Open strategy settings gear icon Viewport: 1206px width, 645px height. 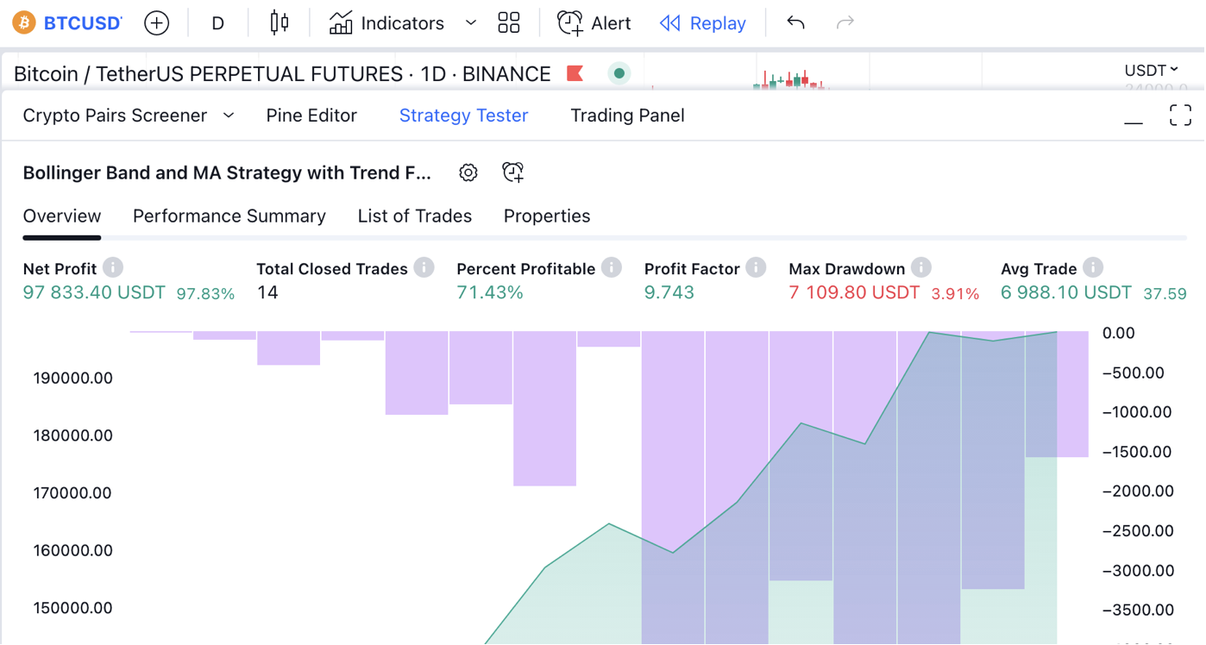(468, 172)
